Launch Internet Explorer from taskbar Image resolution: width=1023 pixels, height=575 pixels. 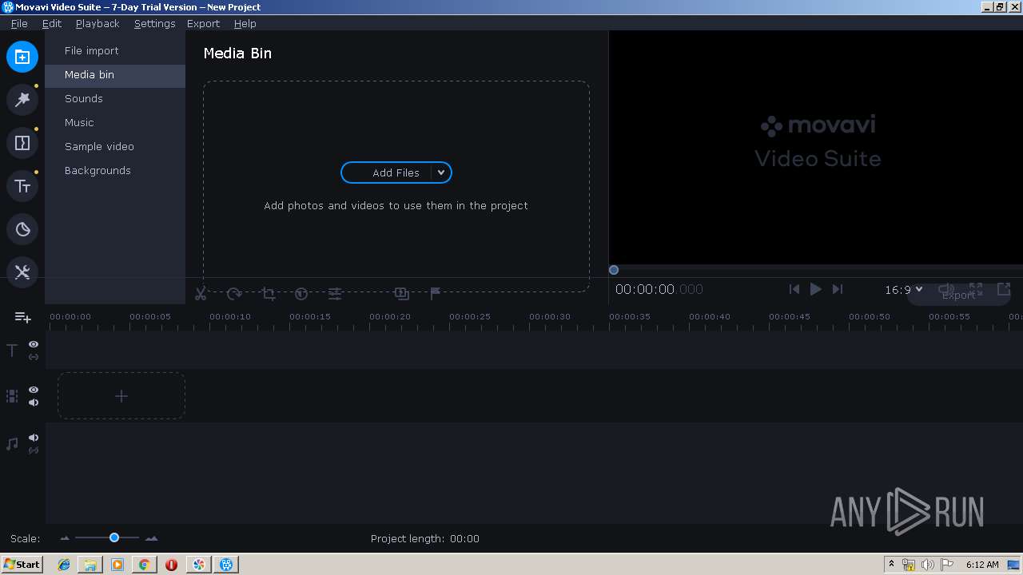click(64, 565)
